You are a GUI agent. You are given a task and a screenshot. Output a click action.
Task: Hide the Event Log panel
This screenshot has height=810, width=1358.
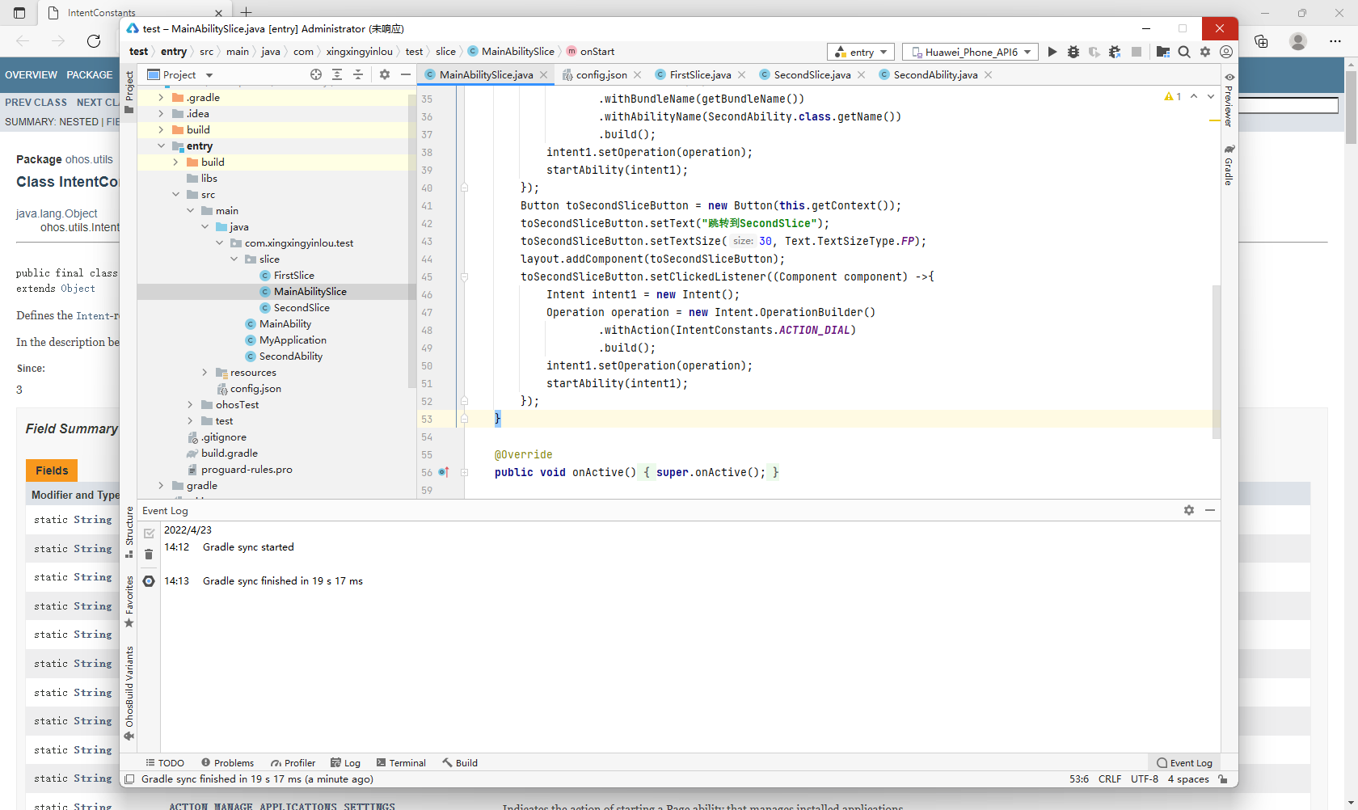1210,510
